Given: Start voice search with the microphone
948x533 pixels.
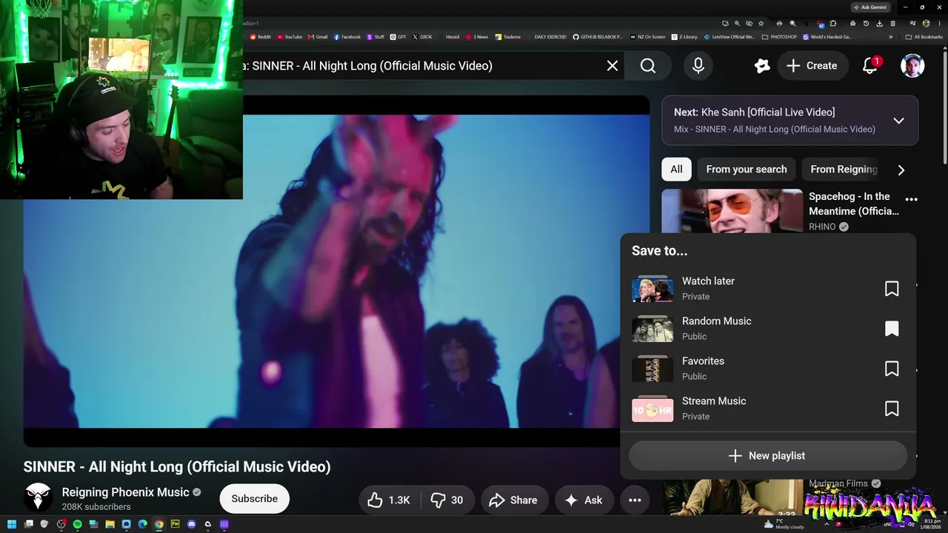Looking at the screenshot, I should (698, 66).
